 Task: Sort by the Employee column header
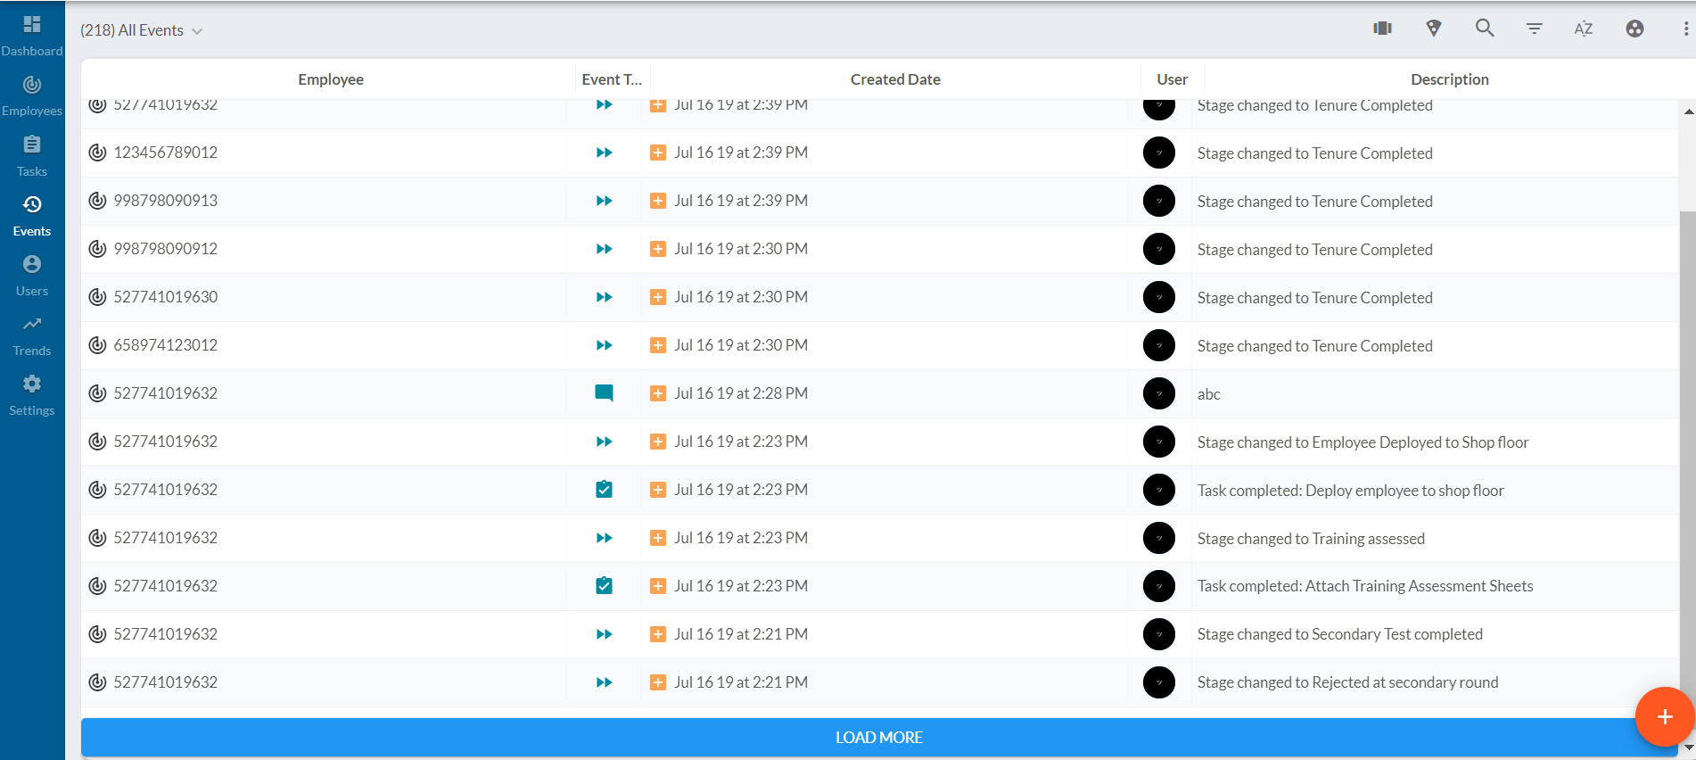tap(331, 79)
